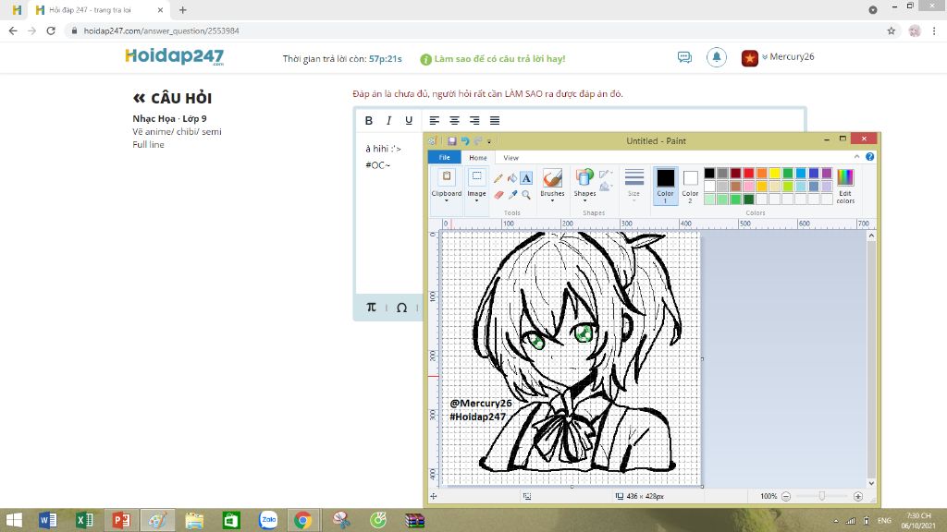Click text 'à hihi :'>' in answer editor
Viewport: 947px width, 532px height.
click(383, 149)
